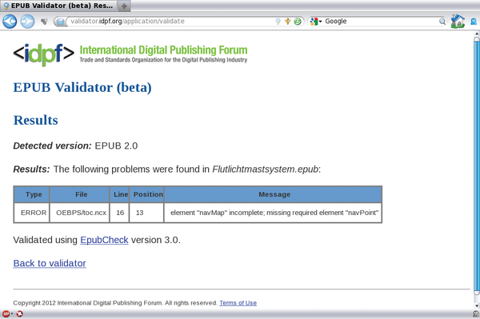The height and width of the screenshot is (319, 480).
Task: Click the scrollbar up arrow
Action: 477,34
